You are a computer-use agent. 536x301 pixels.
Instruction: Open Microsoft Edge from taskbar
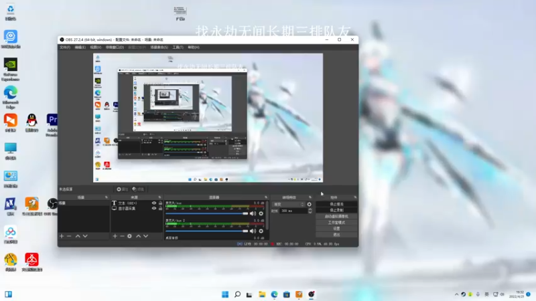[x=274, y=294]
